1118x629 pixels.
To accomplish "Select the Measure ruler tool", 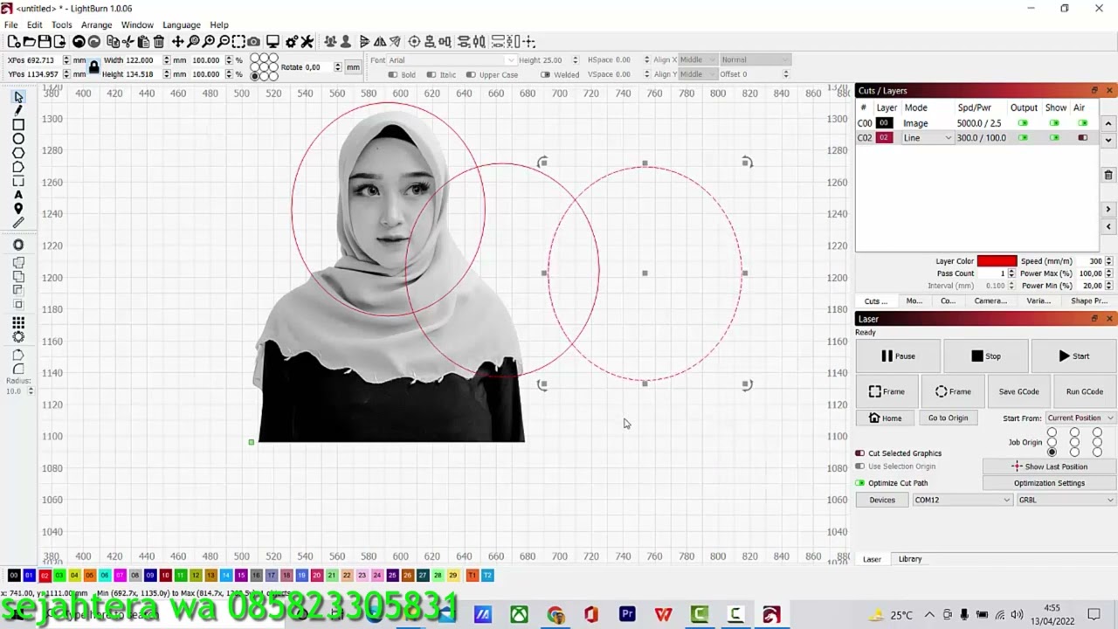I will pyautogui.click(x=18, y=223).
